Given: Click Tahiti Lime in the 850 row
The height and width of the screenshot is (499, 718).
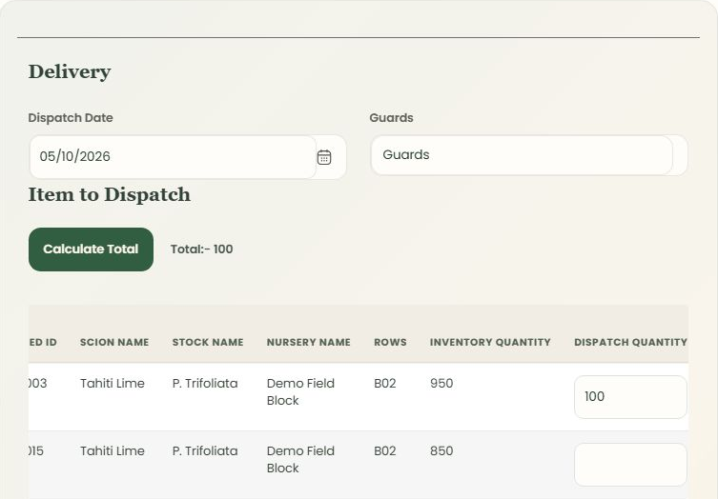Looking at the screenshot, I should pos(113,451).
